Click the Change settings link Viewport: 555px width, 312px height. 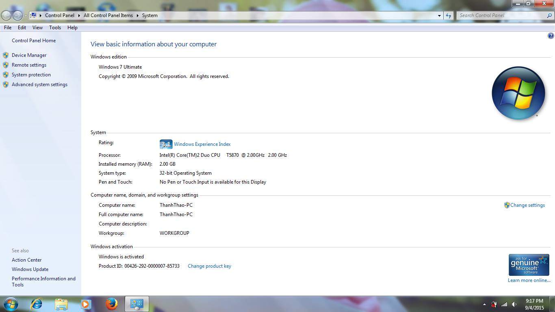pyautogui.click(x=527, y=205)
